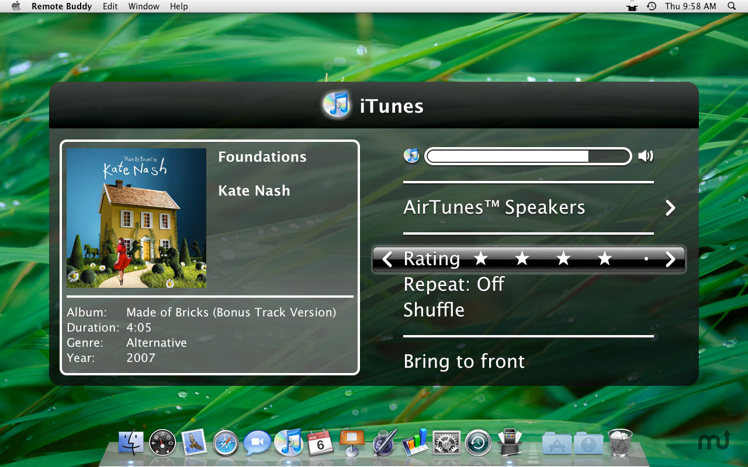Screen dimensions: 748x467
Task: Open the Window menu
Action: (x=144, y=6)
